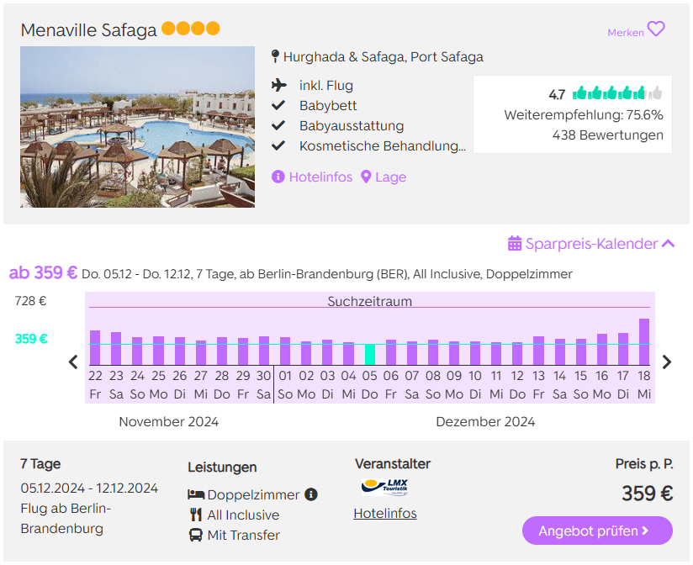Click the thumbs-up rating icons
The image size is (693, 565).
(617, 93)
